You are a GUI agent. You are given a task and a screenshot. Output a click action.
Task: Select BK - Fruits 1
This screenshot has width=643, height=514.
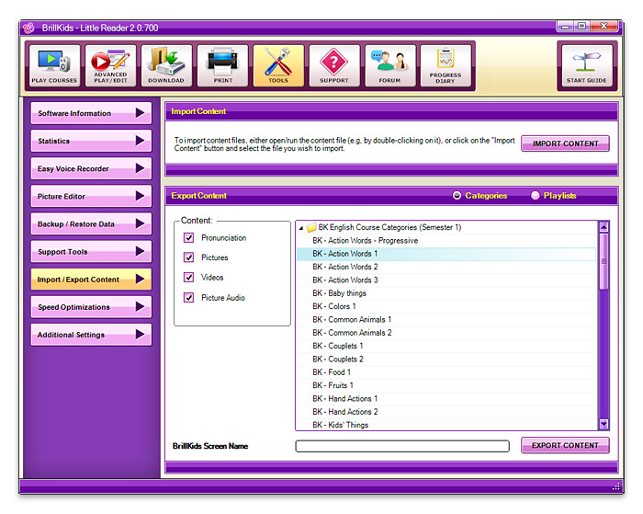[x=446, y=385]
